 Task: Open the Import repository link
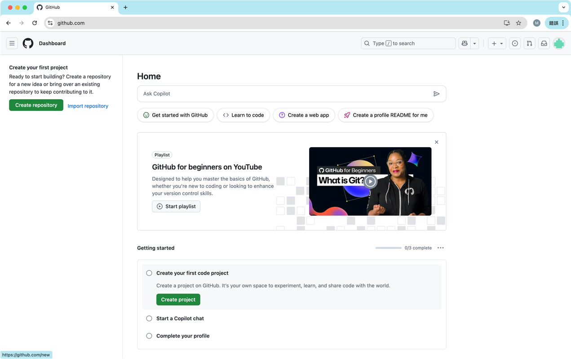pos(88,106)
